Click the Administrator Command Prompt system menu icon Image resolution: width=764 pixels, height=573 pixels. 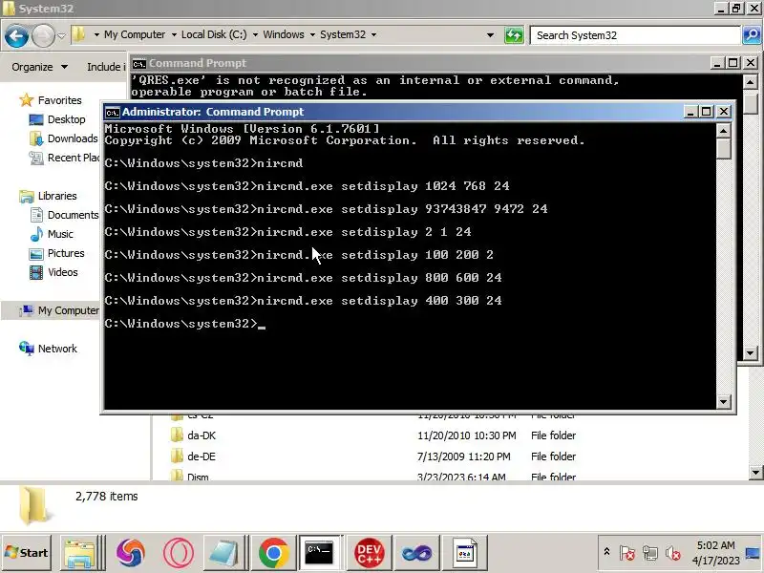(112, 112)
